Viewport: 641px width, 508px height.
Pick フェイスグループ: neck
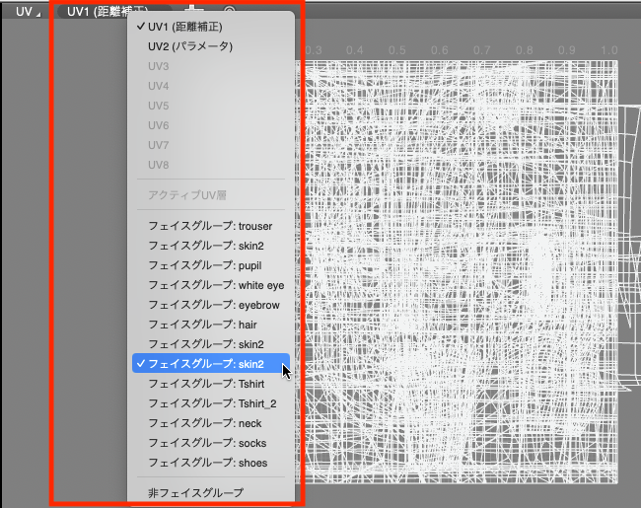click(204, 423)
